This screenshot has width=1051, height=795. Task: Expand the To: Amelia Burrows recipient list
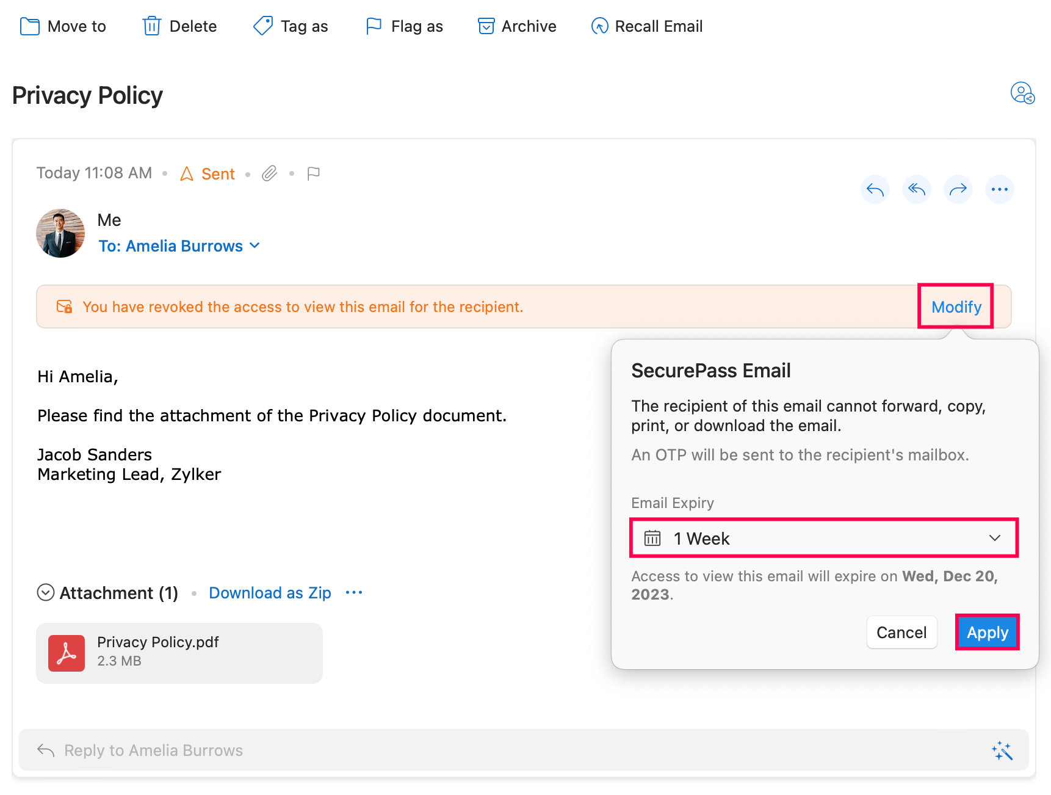pyautogui.click(x=179, y=246)
